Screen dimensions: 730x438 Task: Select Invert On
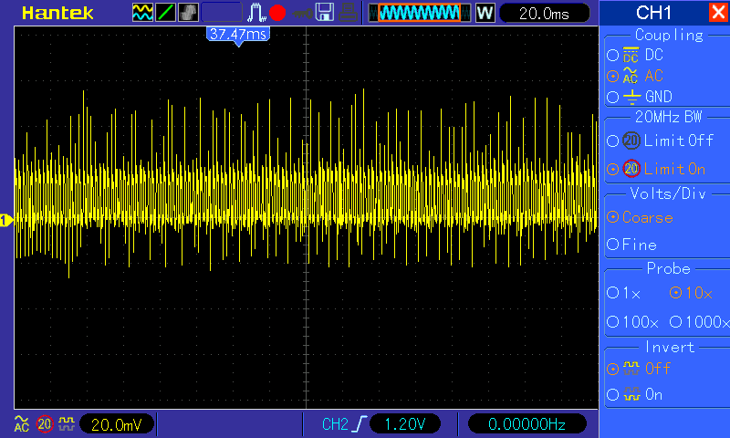(634, 394)
